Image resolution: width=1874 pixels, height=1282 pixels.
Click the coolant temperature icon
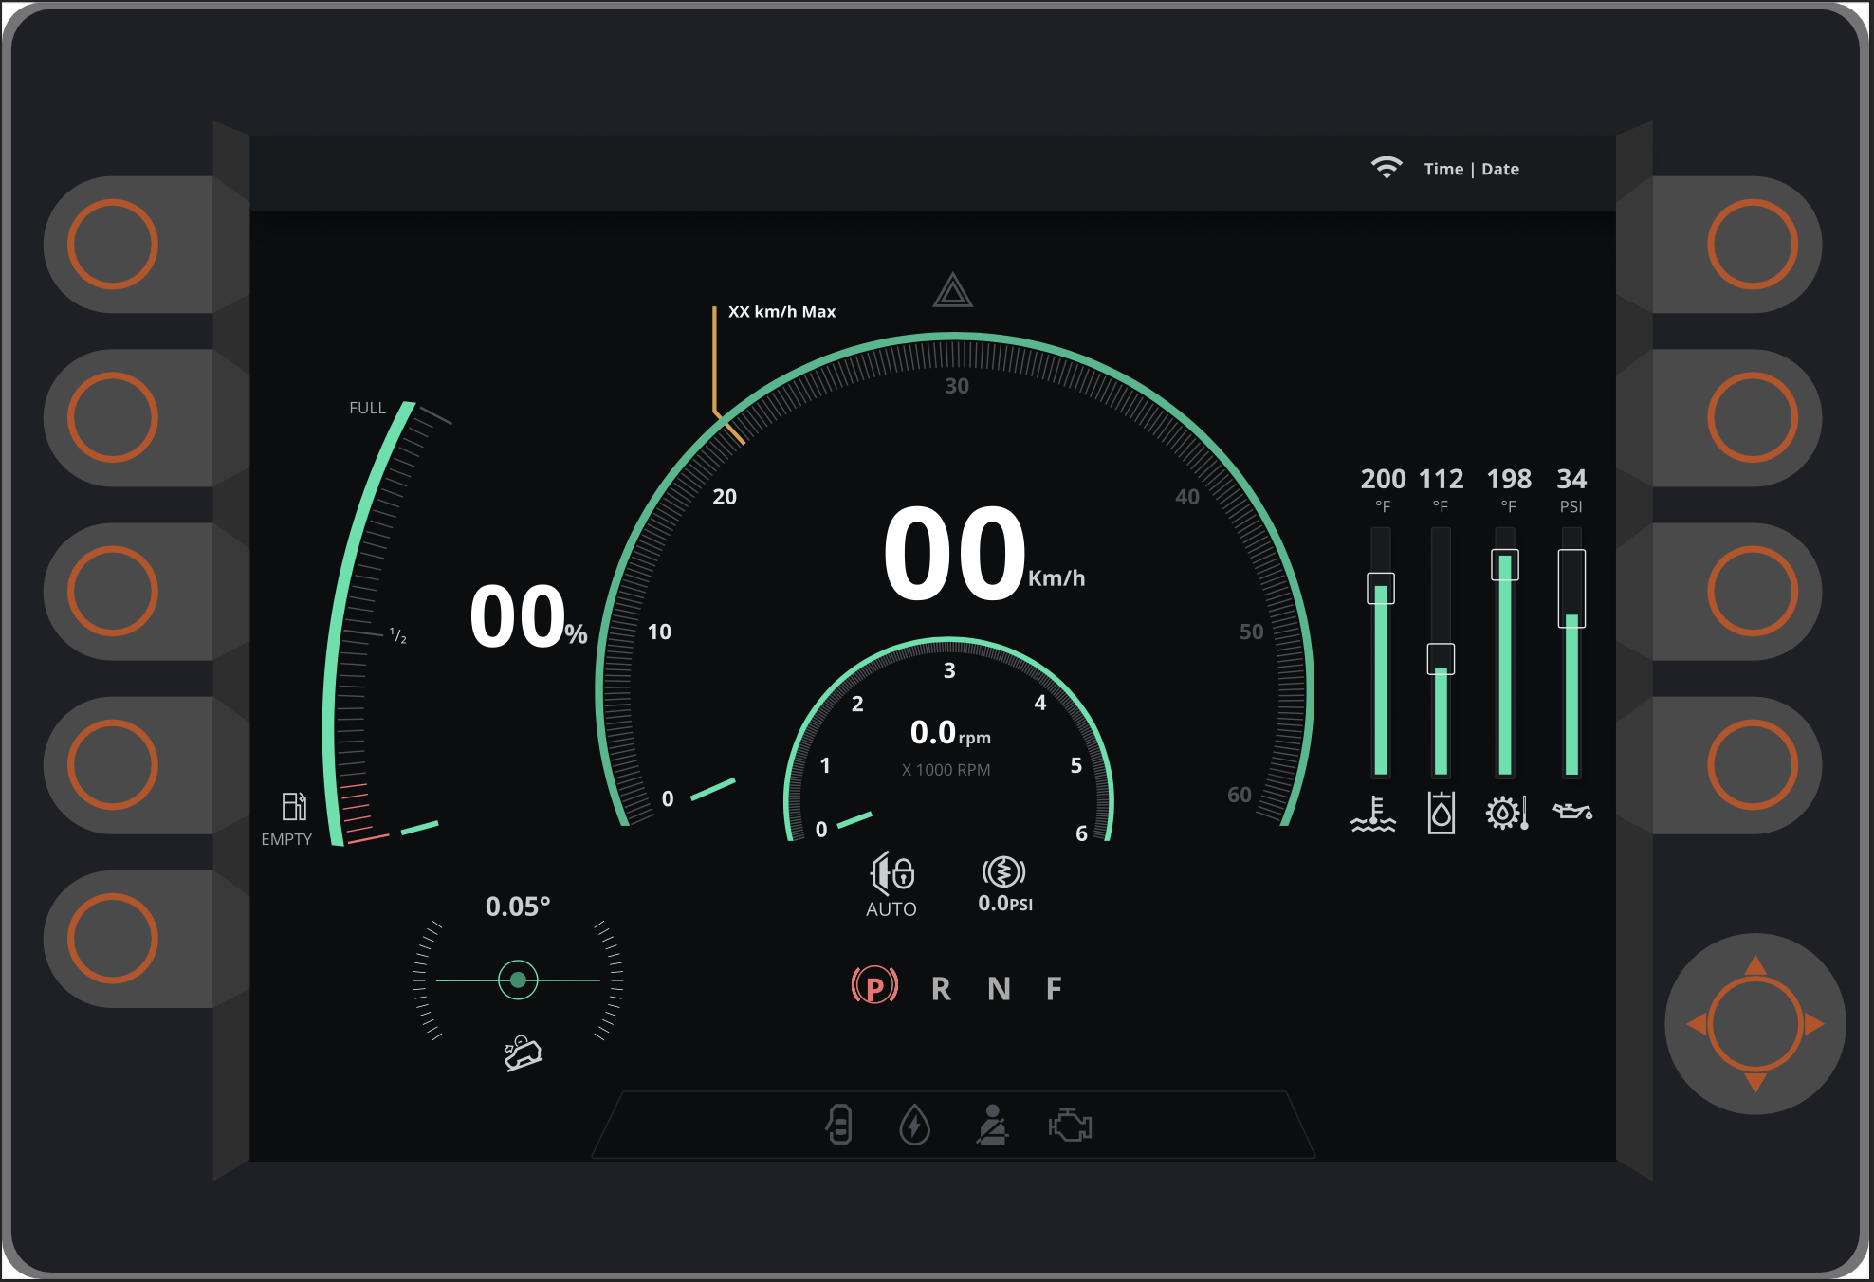[x=1373, y=814]
